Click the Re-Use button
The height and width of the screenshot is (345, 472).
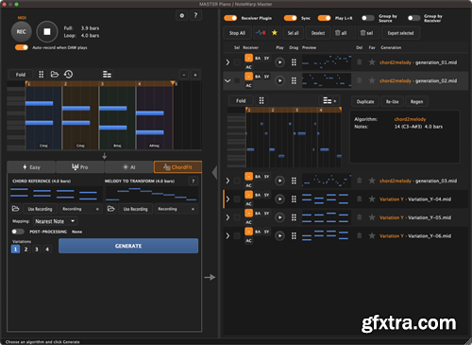[x=393, y=101]
